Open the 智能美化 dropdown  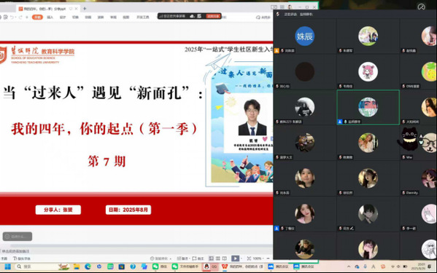[x=161, y=258]
